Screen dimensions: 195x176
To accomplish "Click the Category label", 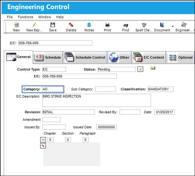I will click(x=32, y=89).
